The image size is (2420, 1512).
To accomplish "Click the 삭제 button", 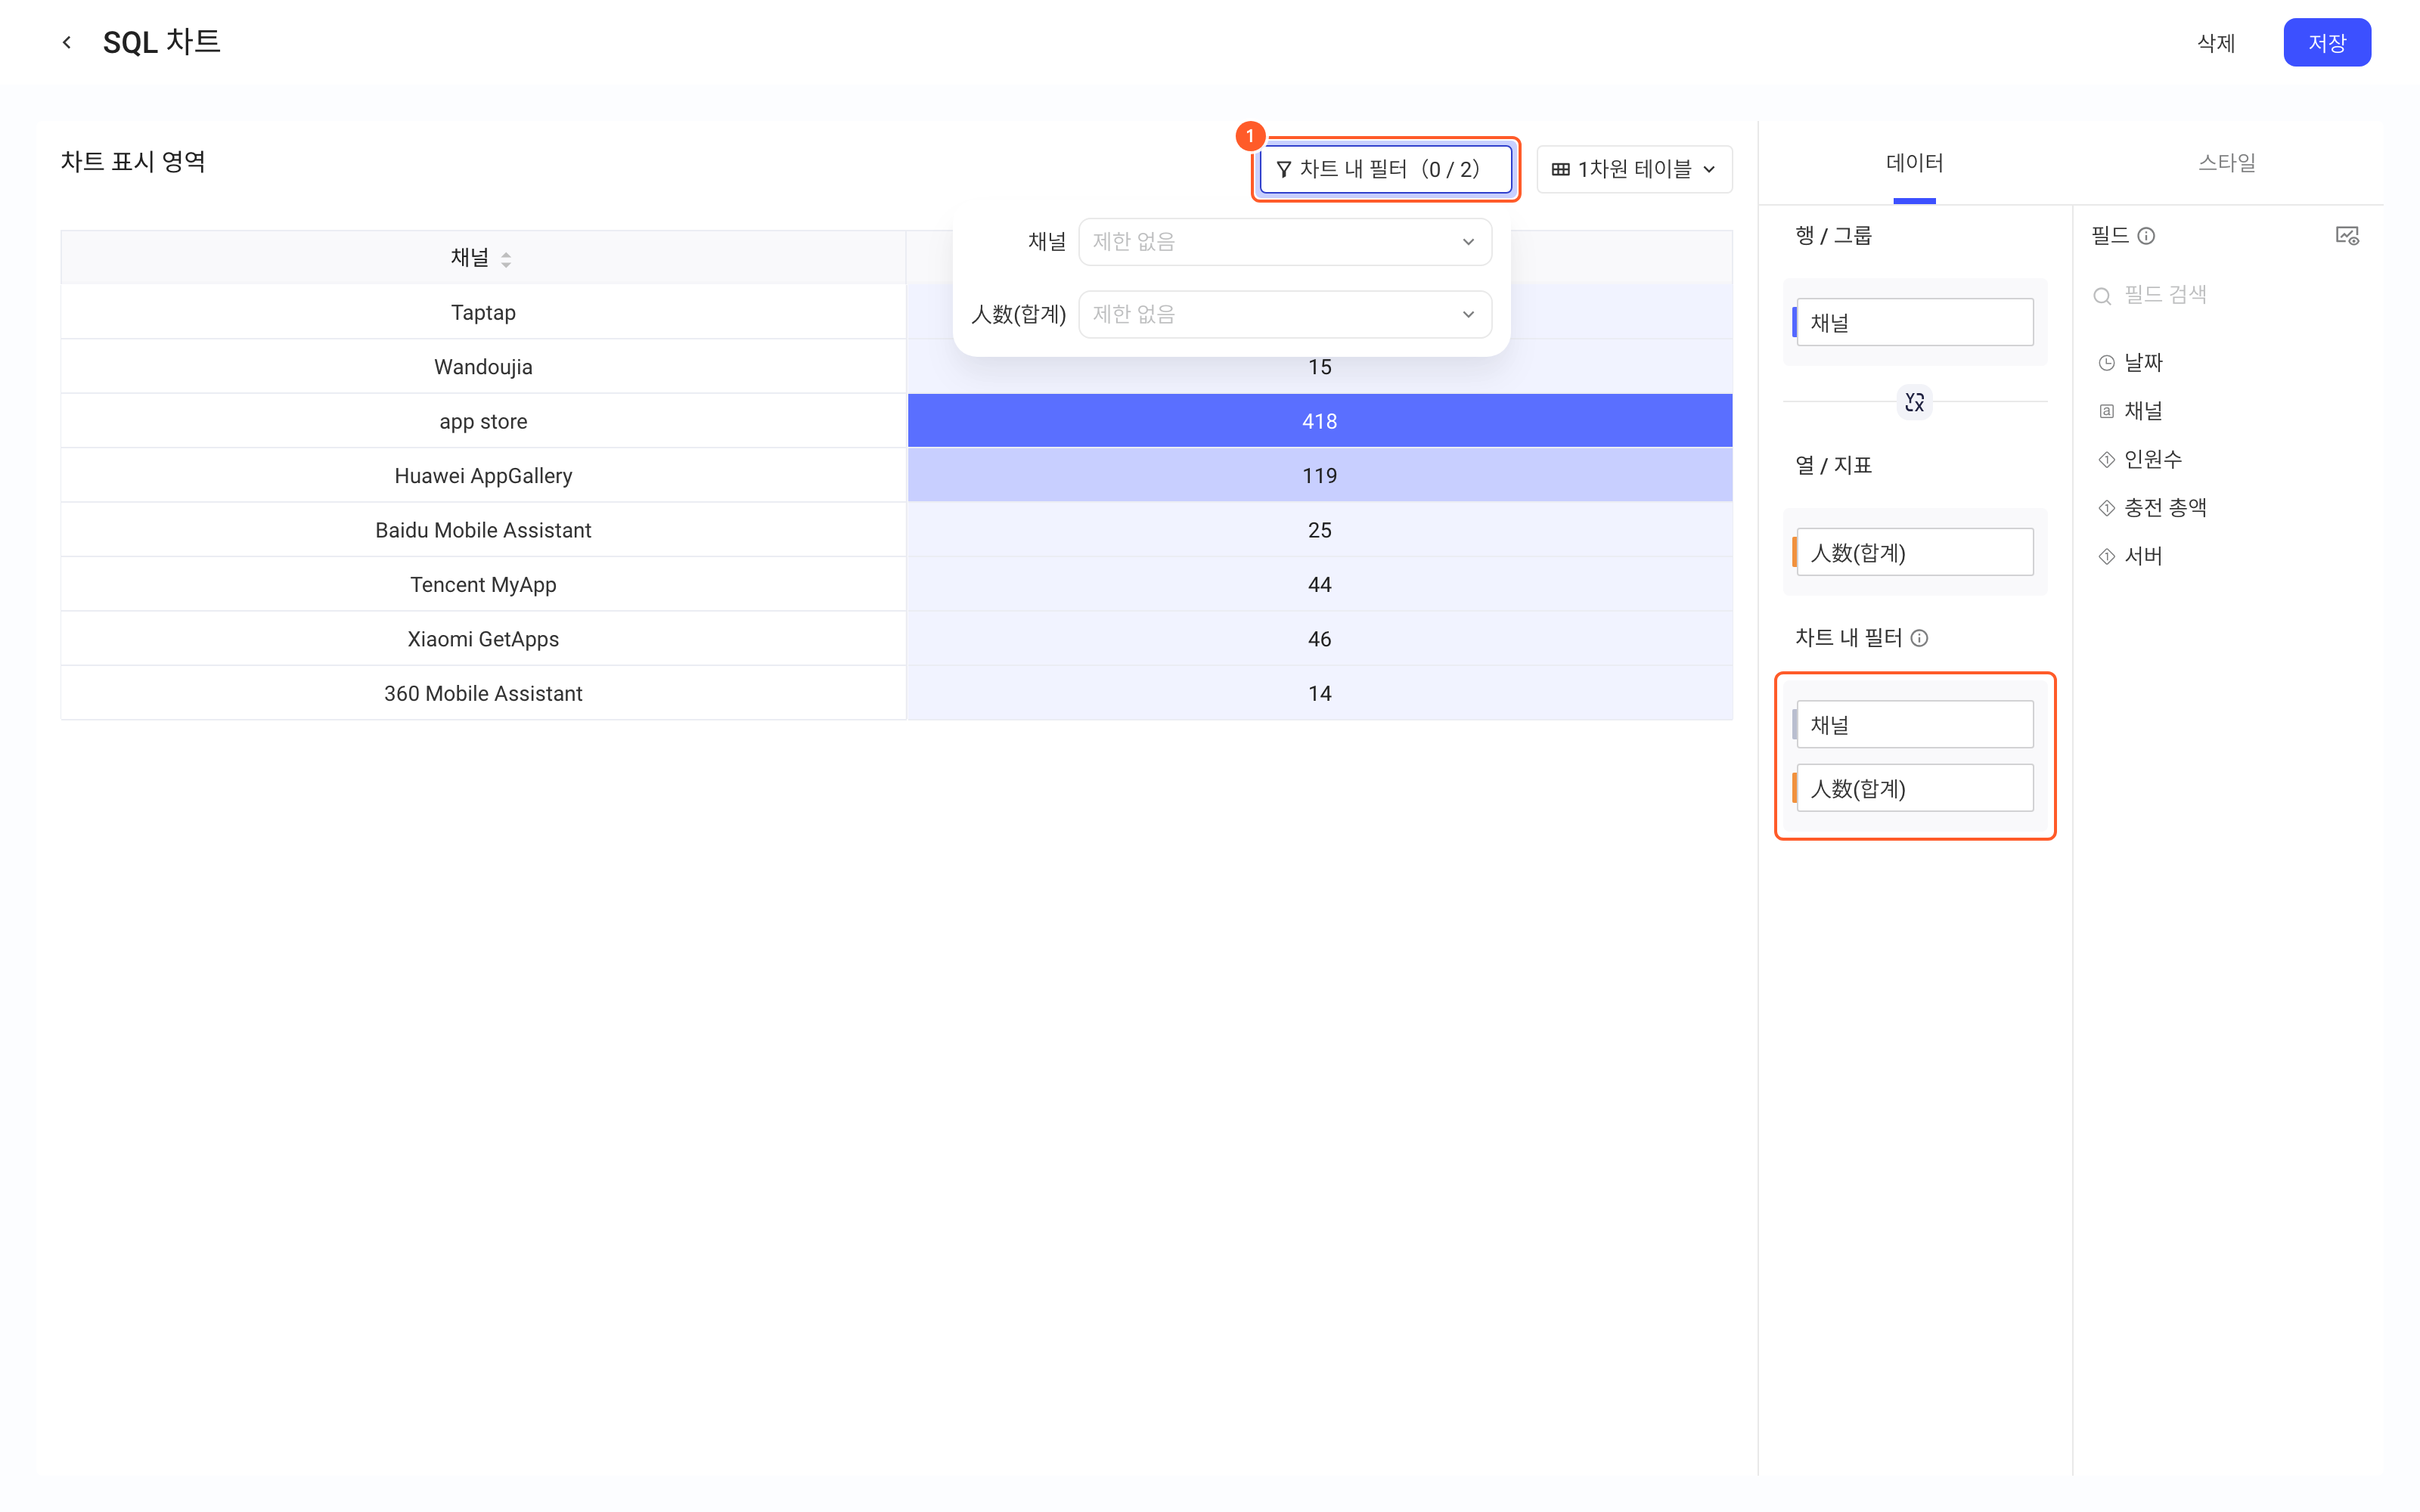I will click(x=2215, y=43).
